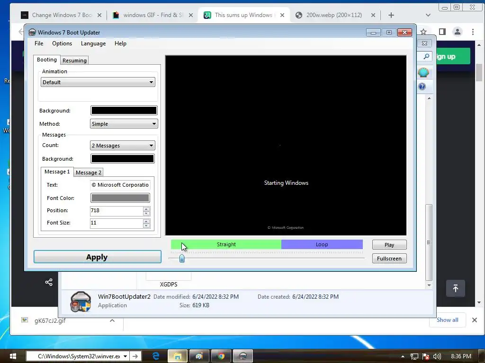485x363 pixels.
Task: Click the green Straight animation segment
Action: pyautogui.click(x=226, y=244)
